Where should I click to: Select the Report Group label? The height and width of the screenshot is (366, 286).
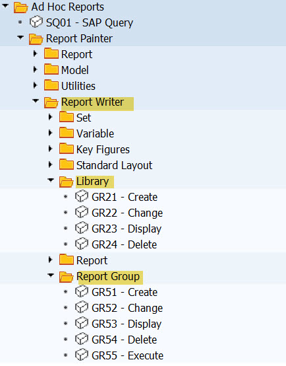[x=108, y=276]
